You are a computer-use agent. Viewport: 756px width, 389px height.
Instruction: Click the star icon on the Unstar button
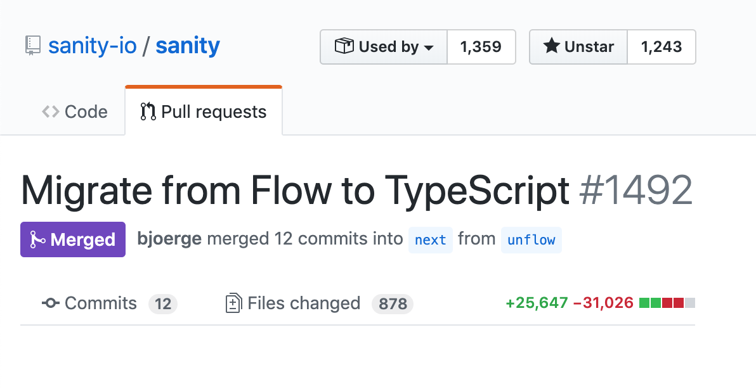(551, 46)
